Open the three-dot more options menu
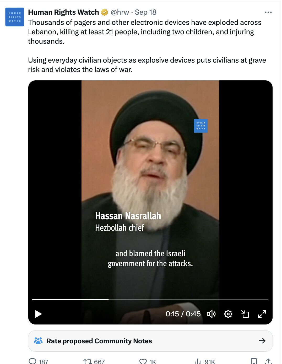 pos(268,12)
